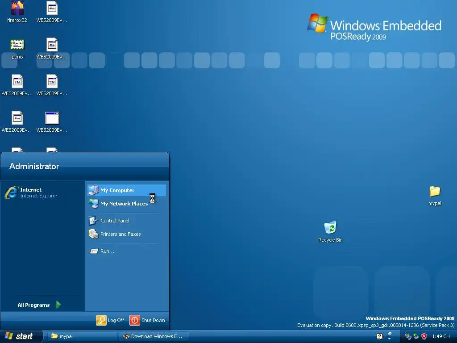Open the language bar options dropdown arrow
The image size is (457, 343).
tap(389, 339)
